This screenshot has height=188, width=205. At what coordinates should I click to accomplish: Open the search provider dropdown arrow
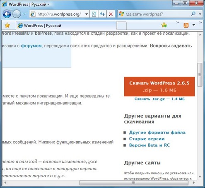click(x=200, y=14)
